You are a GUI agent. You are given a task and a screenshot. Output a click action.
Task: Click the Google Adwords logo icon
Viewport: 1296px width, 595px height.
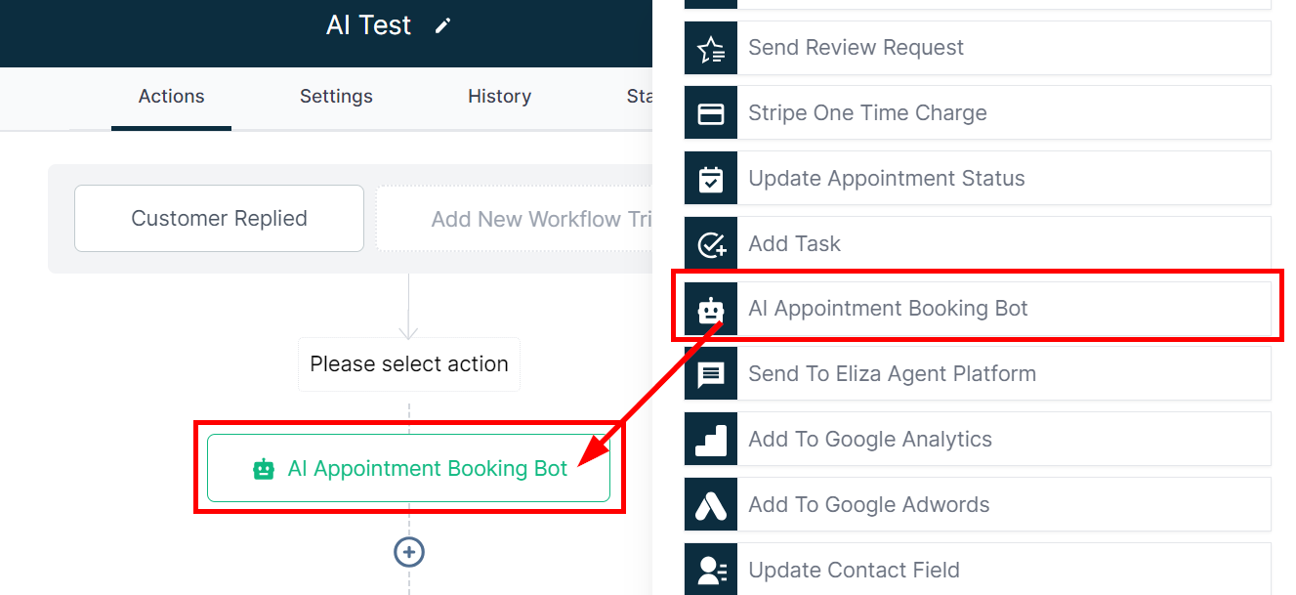711,505
